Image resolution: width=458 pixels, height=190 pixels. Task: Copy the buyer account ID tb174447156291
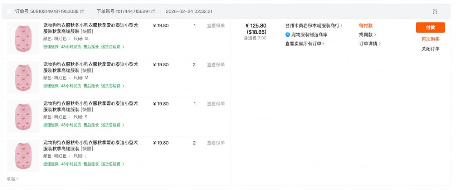(x=154, y=11)
